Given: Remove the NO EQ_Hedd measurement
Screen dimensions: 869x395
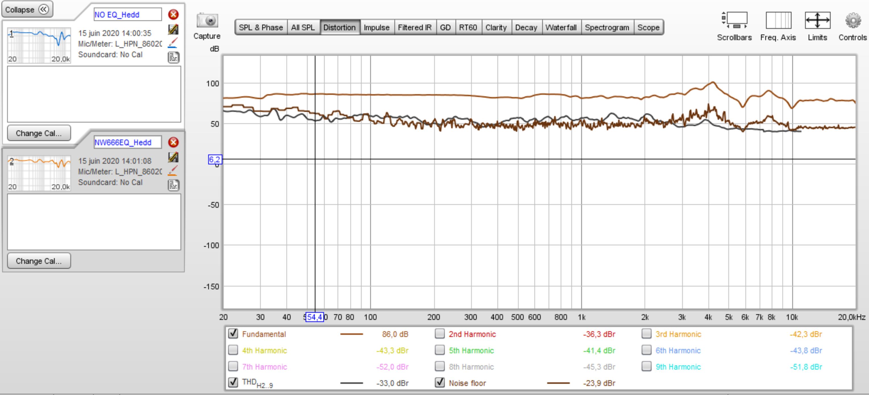Looking at the screenshot, I should pos(173,14).
